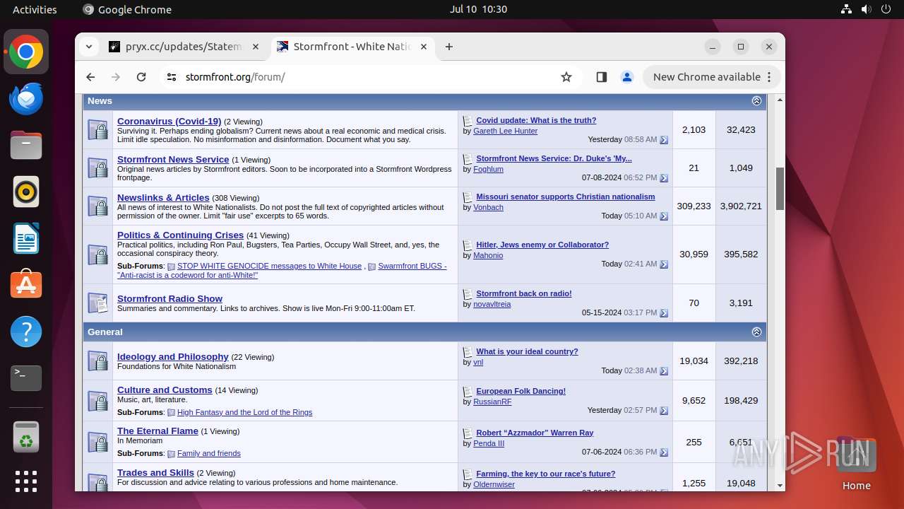The width and height of the screenshot is (904, 509).
Task: Click the Stormfront Radio Show forum status icon
Action: 97,303
